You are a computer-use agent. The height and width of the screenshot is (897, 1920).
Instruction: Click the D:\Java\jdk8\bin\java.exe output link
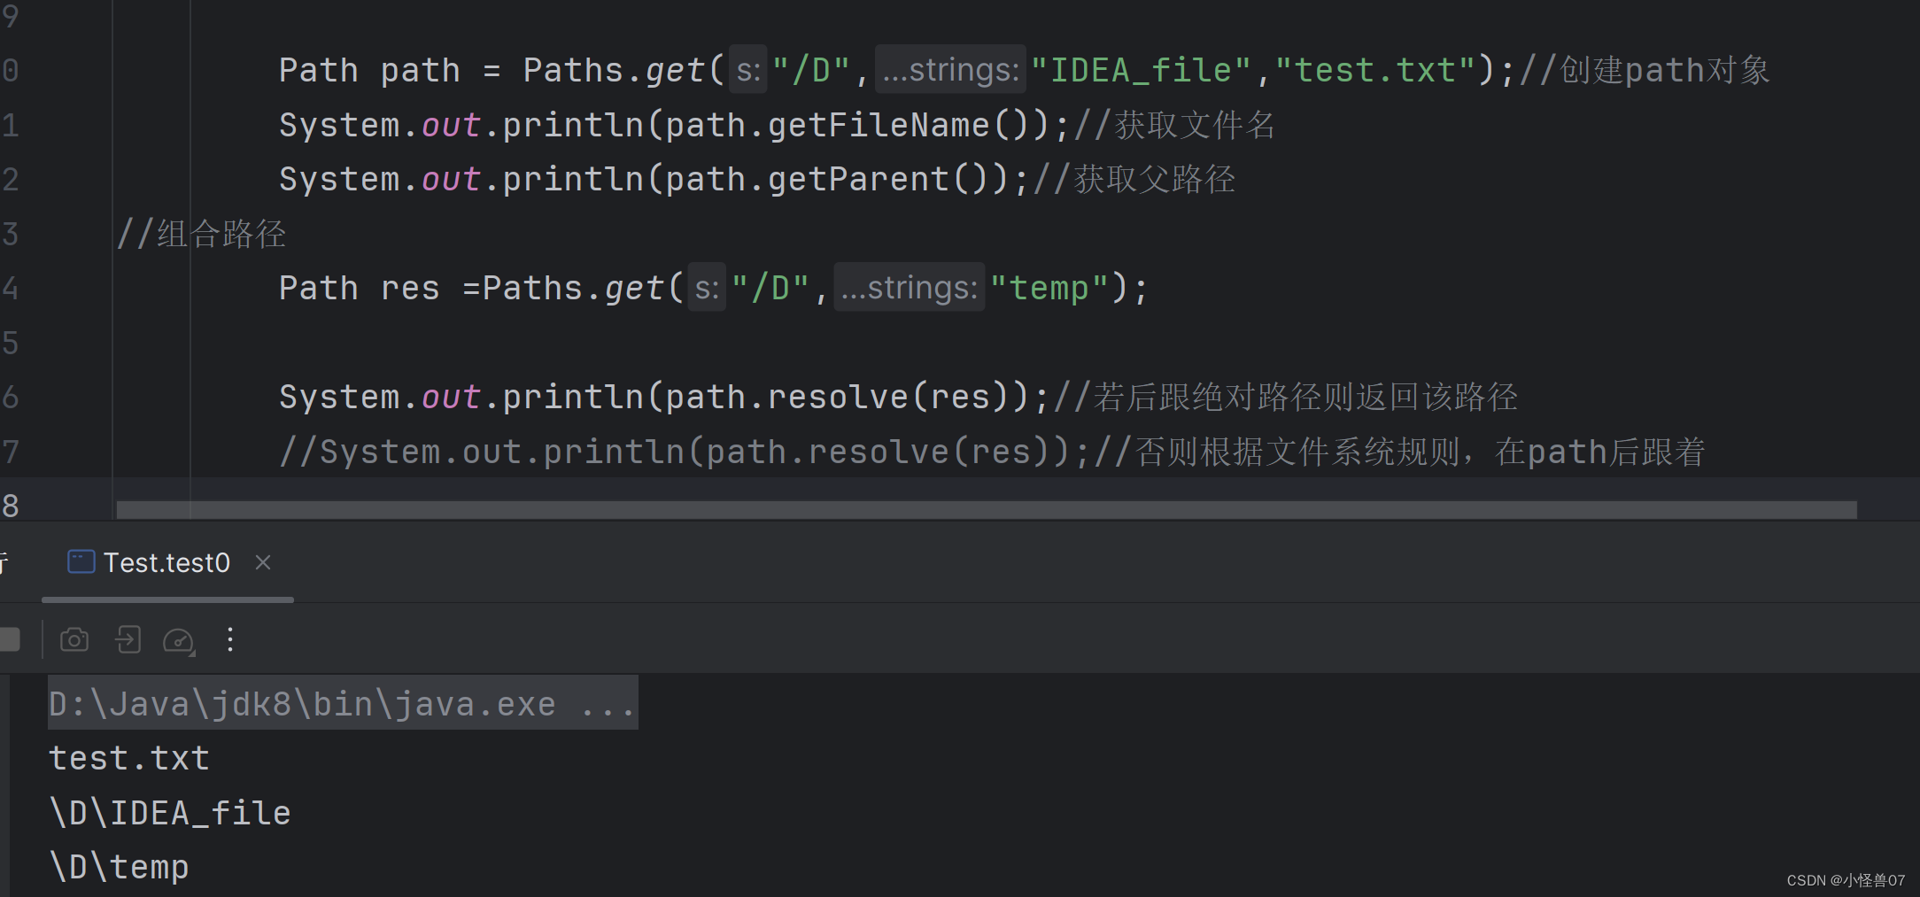[x=301, y=702]
